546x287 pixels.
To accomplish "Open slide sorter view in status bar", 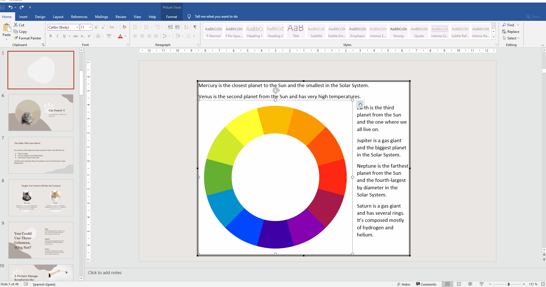I will click(459, 284).
